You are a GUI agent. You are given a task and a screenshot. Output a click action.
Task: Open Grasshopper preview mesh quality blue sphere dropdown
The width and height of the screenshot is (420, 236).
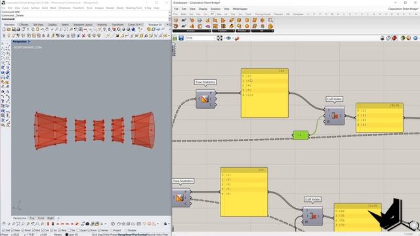click(x=415, y=38)
